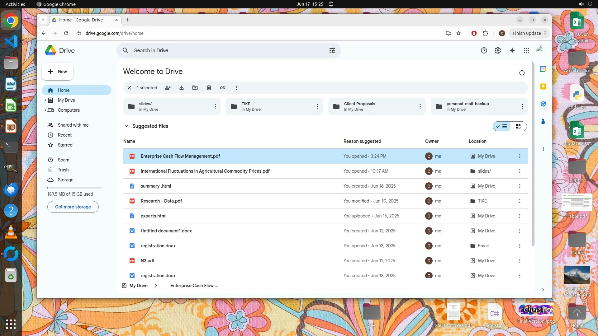Click Get more storage button

(73, 207)
